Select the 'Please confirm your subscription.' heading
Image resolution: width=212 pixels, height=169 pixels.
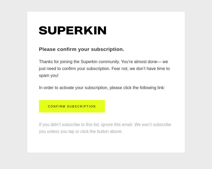coord(82,49)
